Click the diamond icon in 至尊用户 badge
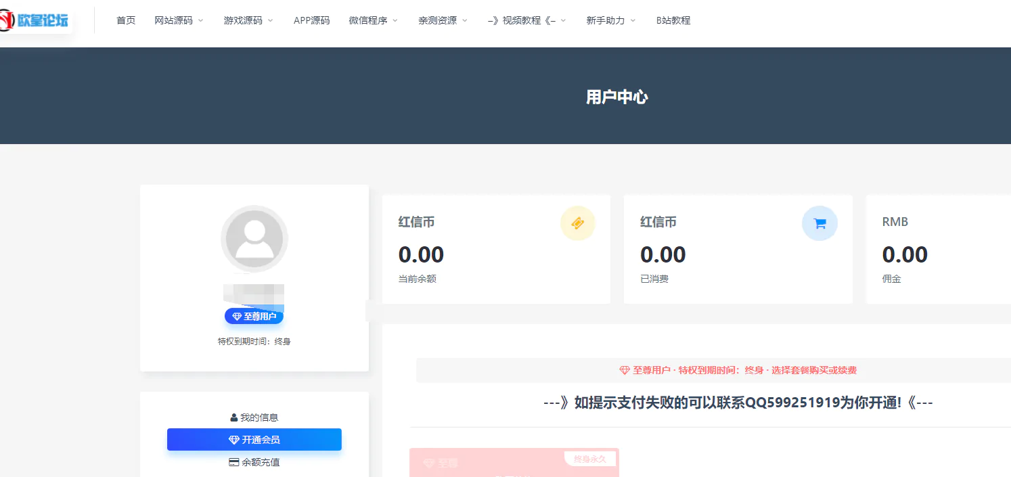Screen dimensions: 1011x477 (x=237, y=317)
